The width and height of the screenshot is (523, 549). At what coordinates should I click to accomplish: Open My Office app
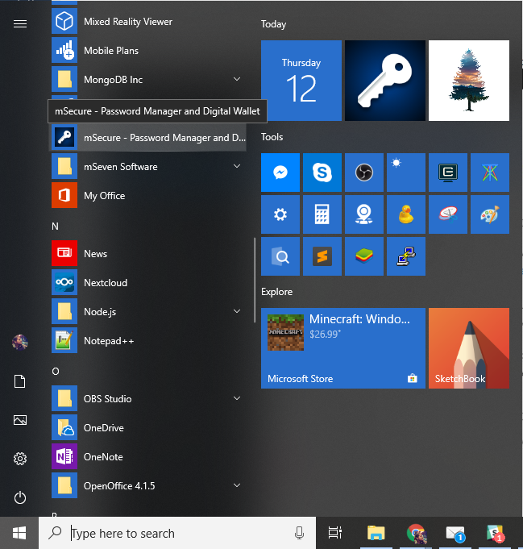149,195
